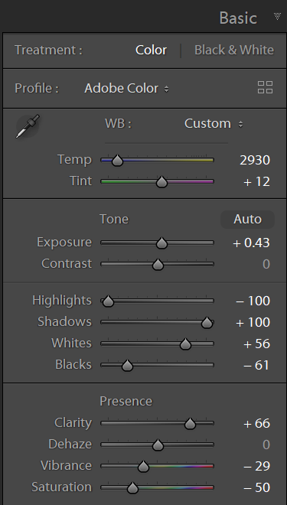Click the Temp slider handle

tap(117, 160)
